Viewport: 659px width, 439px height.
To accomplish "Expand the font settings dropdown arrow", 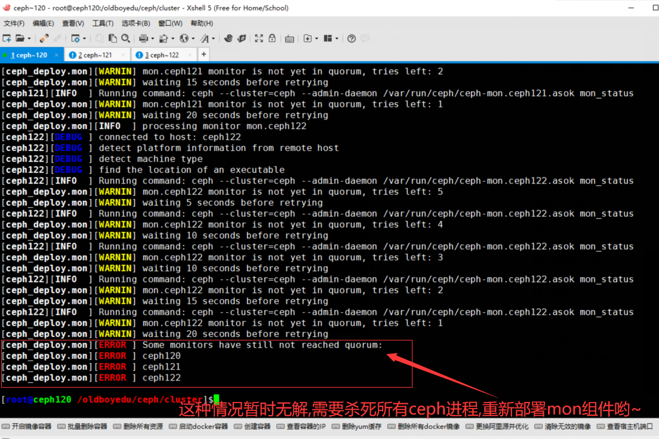I will tap(213, 39).
